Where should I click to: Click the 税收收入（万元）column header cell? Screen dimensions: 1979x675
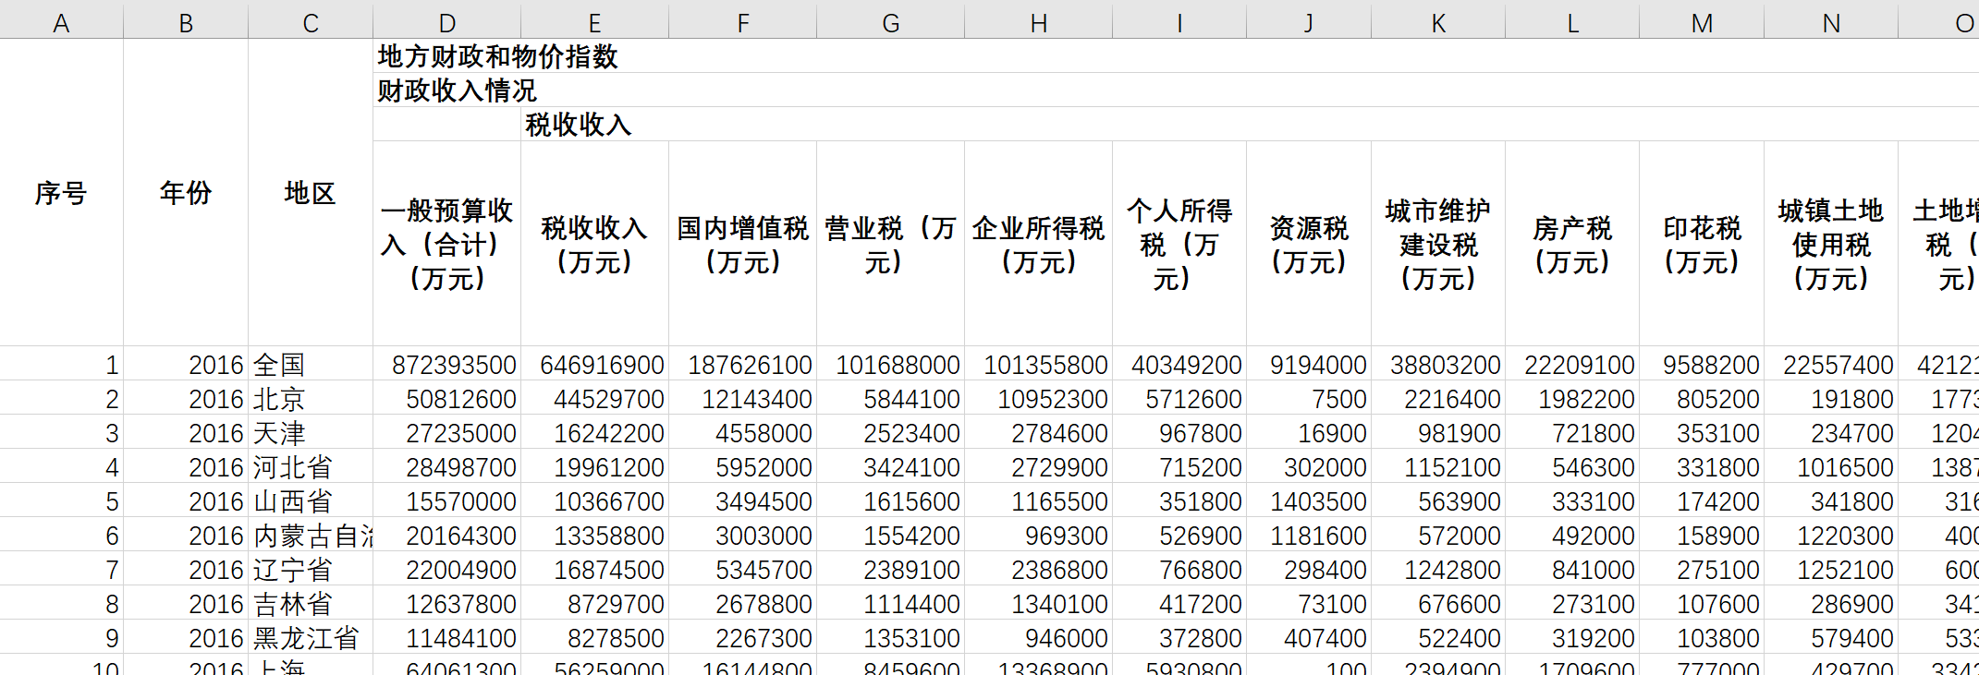pos(595,244)
